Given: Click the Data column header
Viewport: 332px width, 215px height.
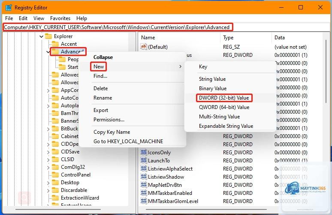Looking at the screenshot, I should pyautogui.click(x=297, y=38).
